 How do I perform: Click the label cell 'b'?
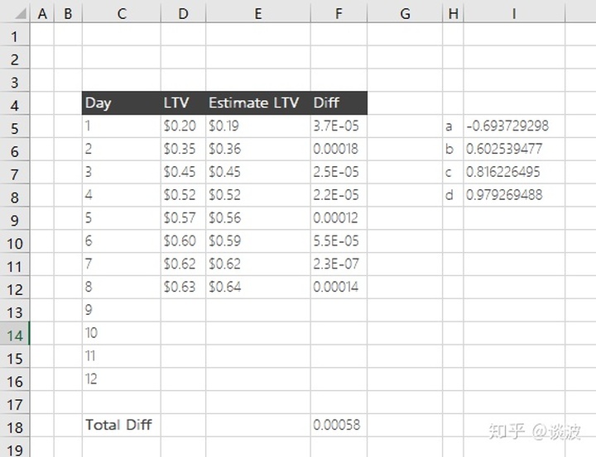(x=453, y=150)
